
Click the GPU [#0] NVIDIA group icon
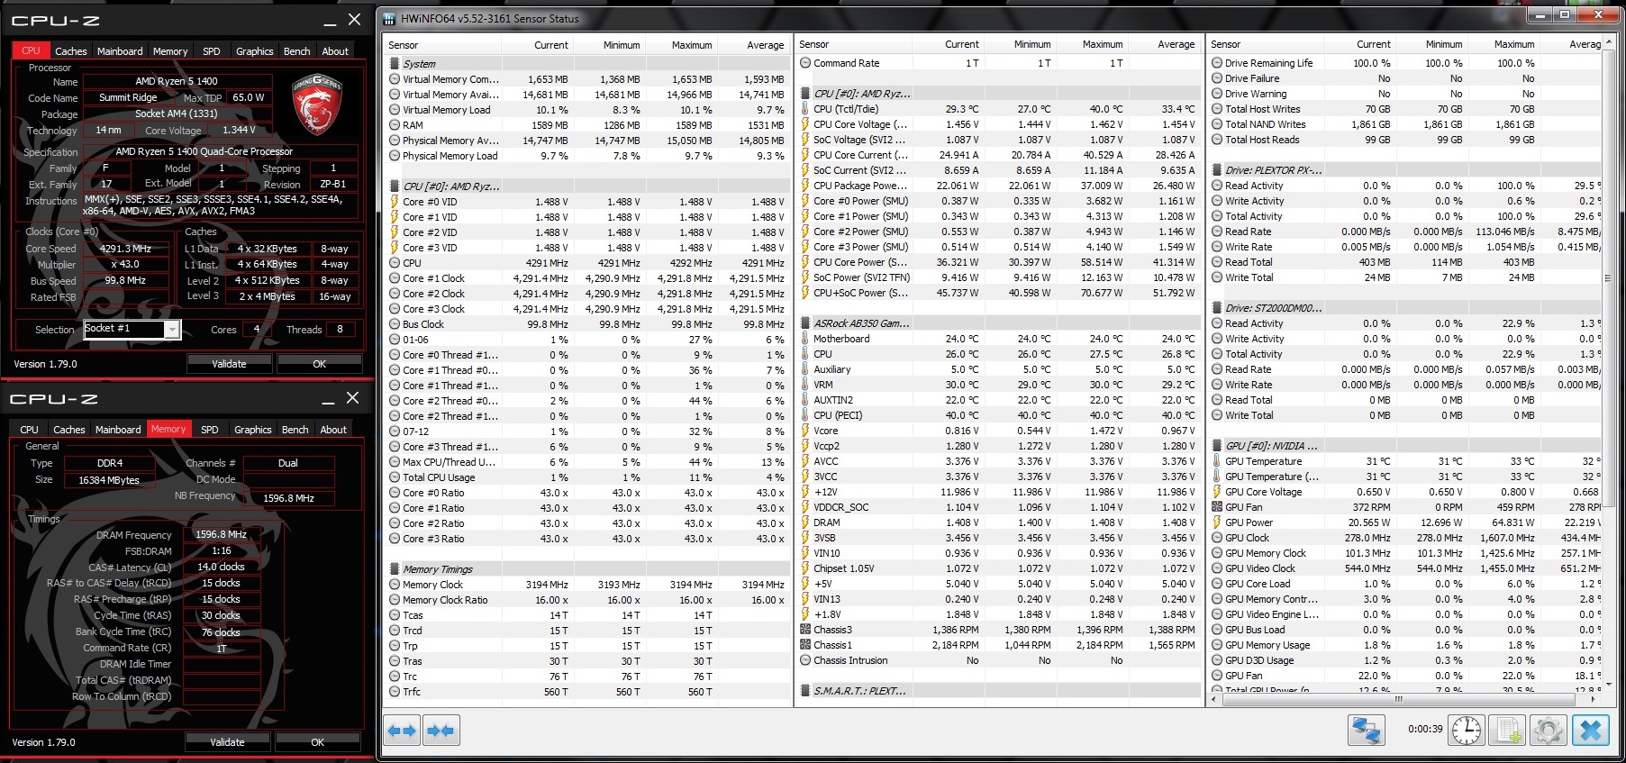(1217, 446)
